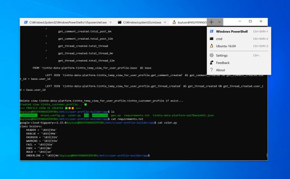
Task: Click the 'FAIL' line in output
Action: tap(40, 145)
